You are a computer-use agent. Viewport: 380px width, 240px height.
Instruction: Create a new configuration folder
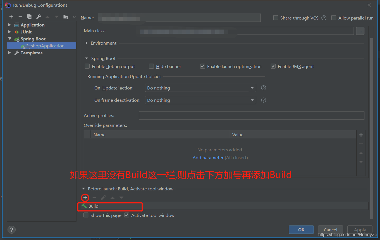66,17
